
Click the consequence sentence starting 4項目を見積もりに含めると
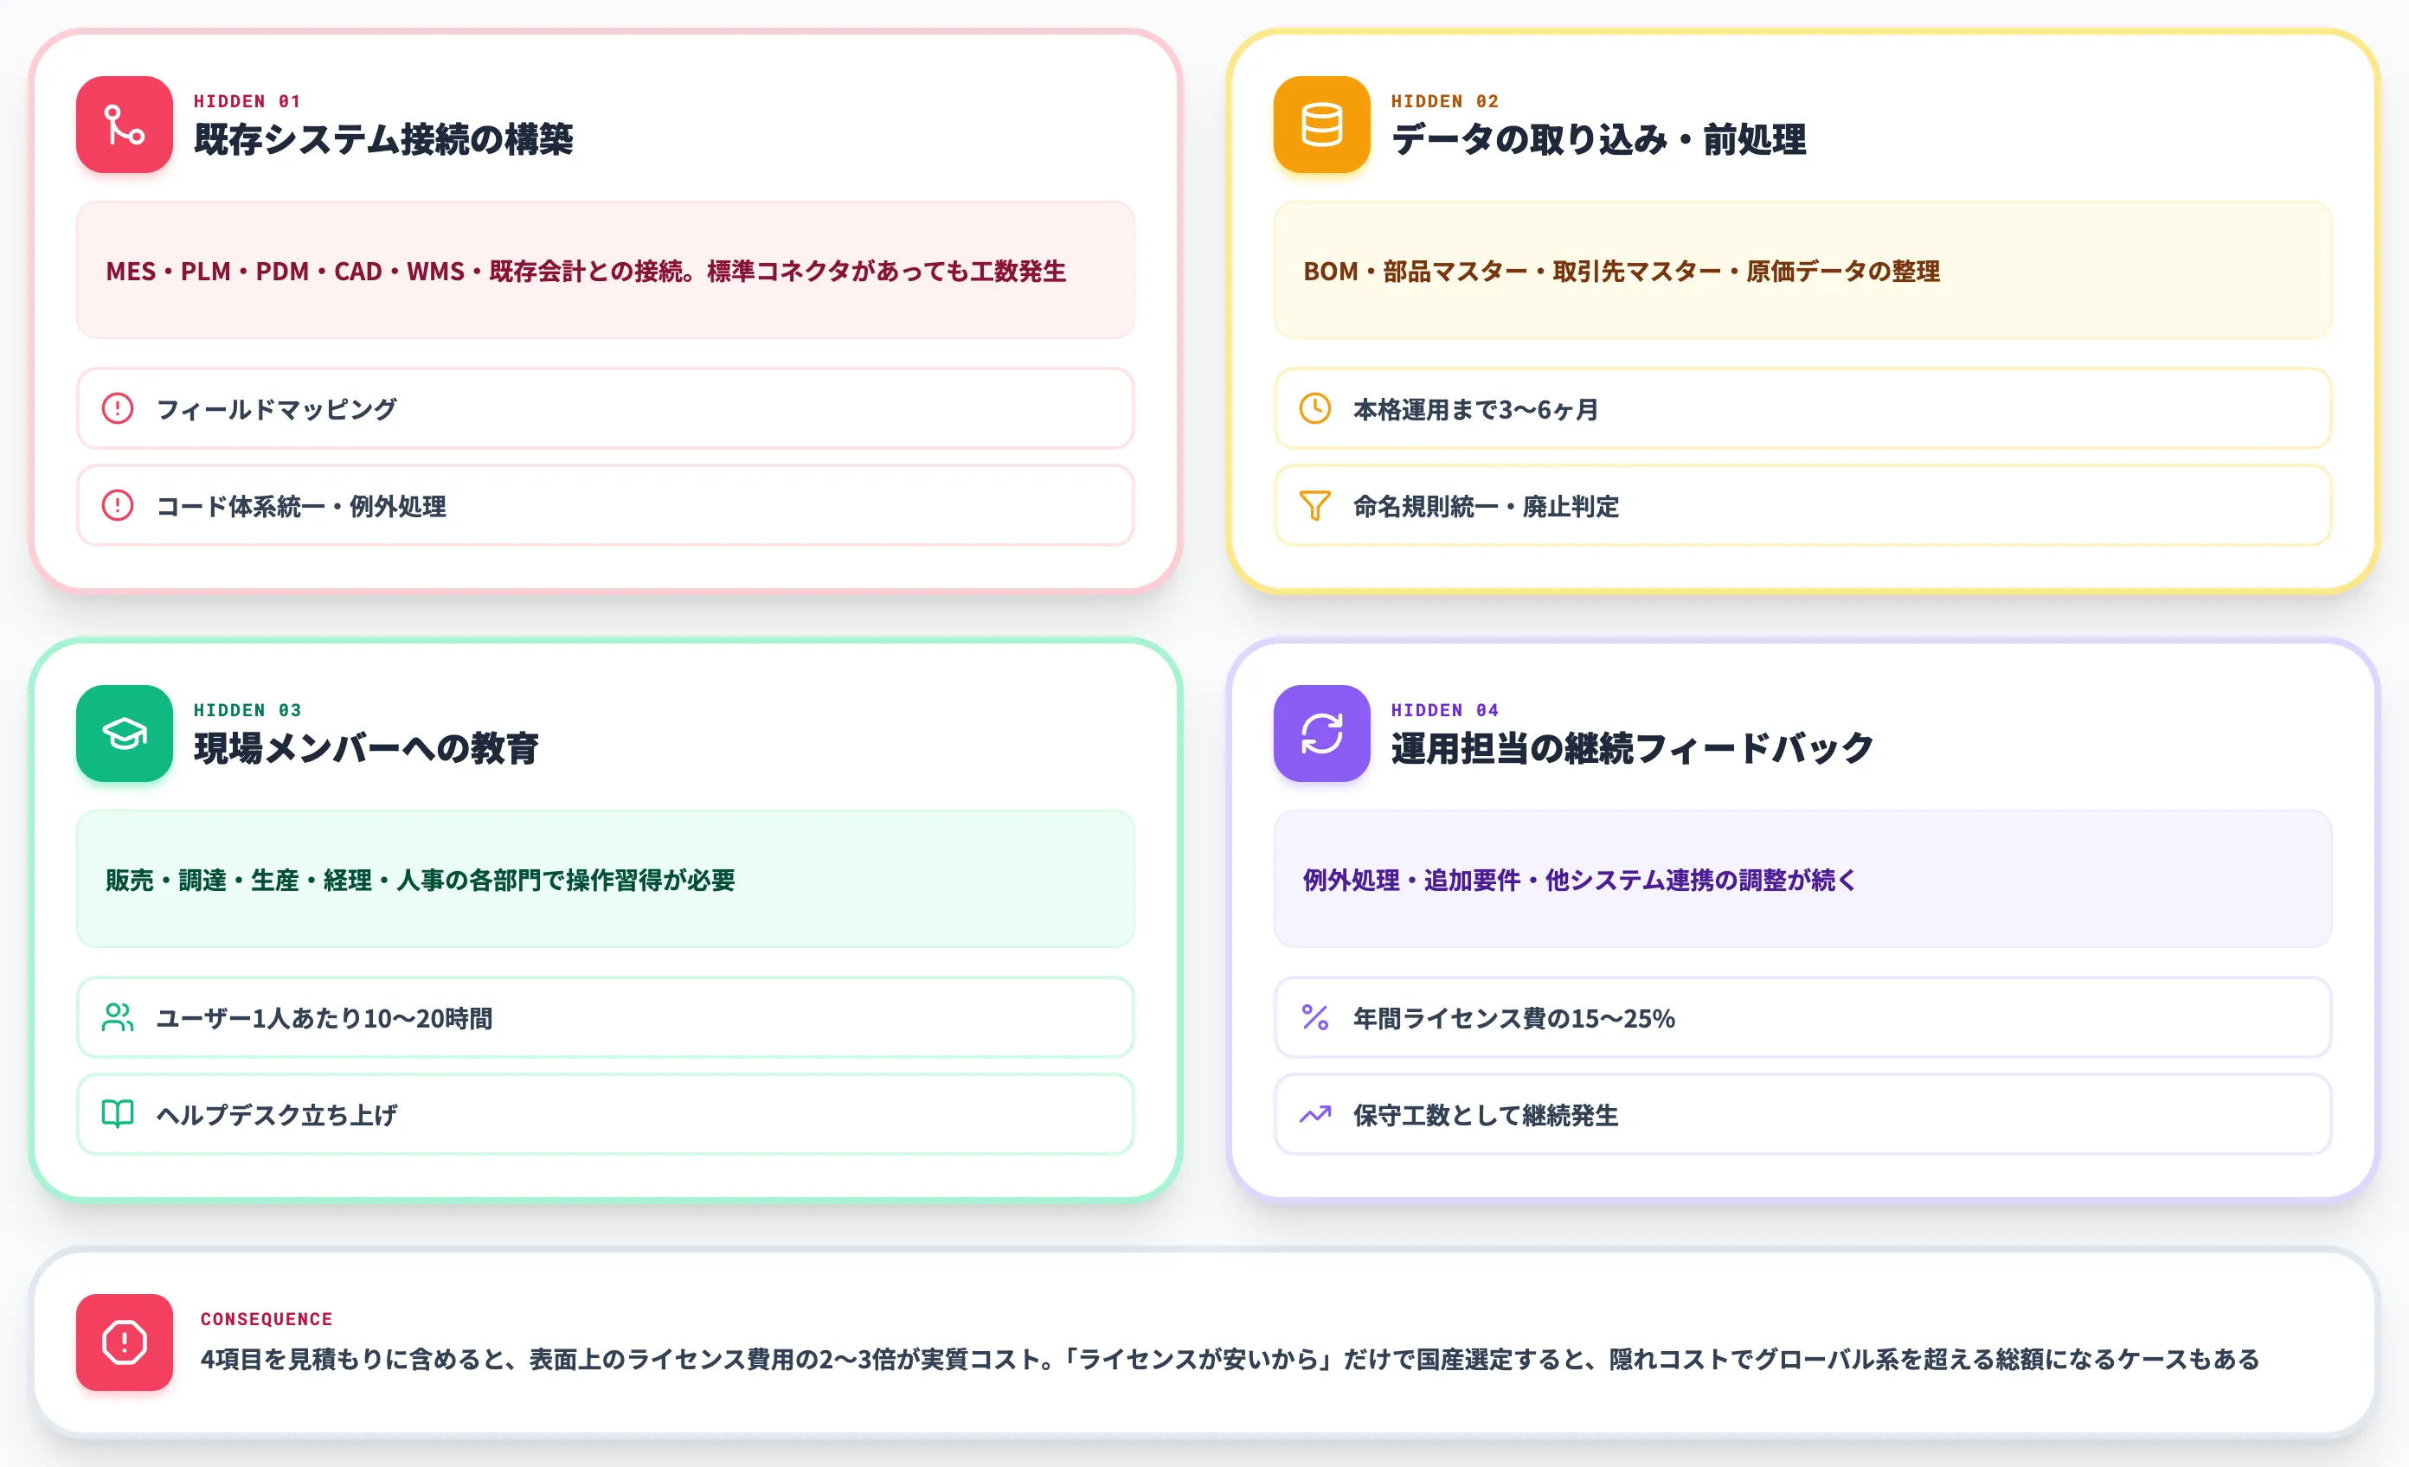[x=1230, y=1359]
